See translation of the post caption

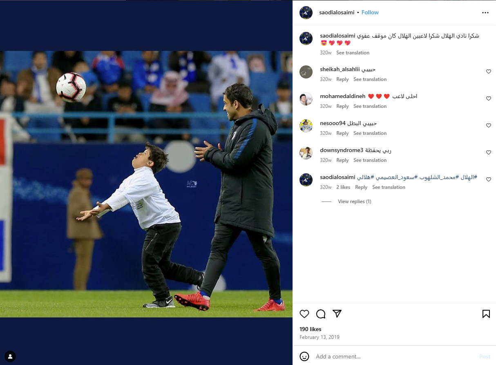pyautogui.click(x=353, y=53)
